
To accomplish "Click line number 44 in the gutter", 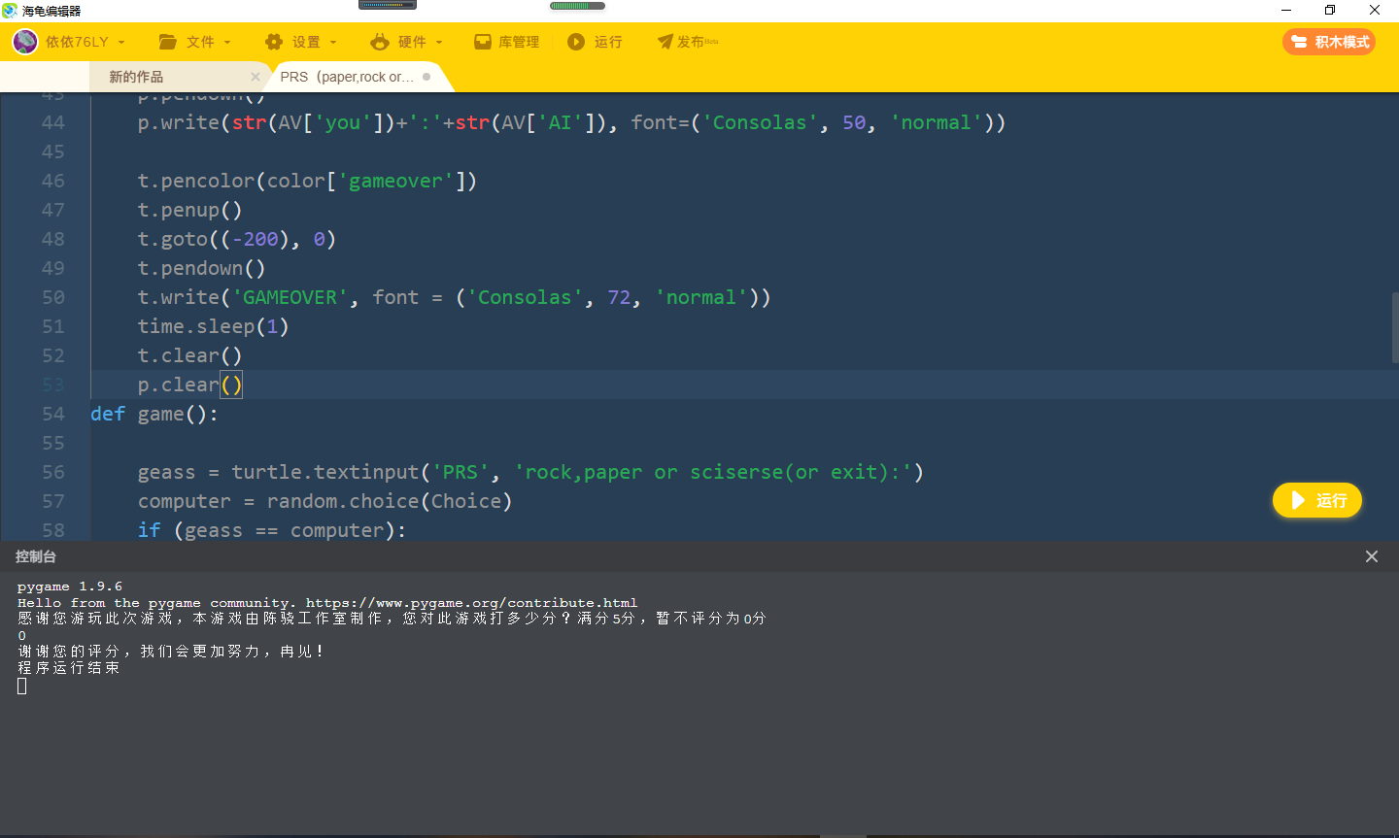I will [53, 122].
